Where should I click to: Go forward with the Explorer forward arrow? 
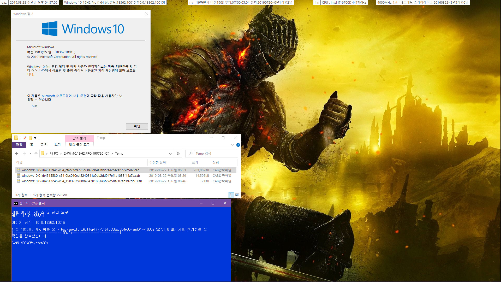[x=25, y=154]
